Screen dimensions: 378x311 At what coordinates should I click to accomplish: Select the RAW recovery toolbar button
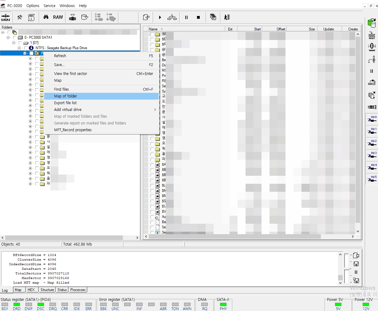[58, 17]
